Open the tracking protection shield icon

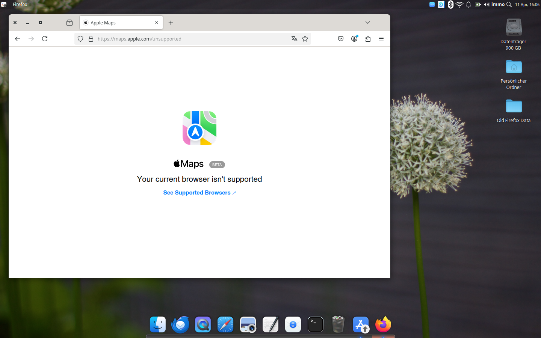point(80,39)
